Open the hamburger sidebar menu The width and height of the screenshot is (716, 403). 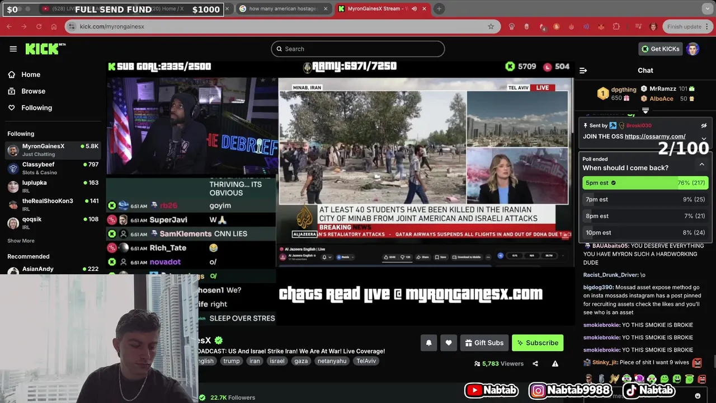point(13,49)
